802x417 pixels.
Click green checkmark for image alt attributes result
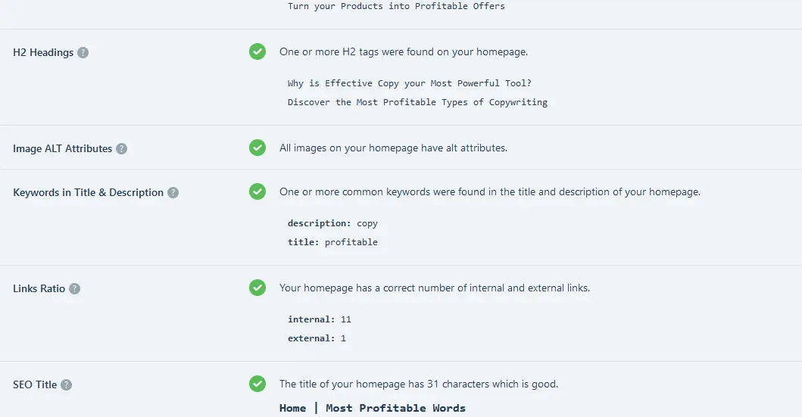(257, 148)
